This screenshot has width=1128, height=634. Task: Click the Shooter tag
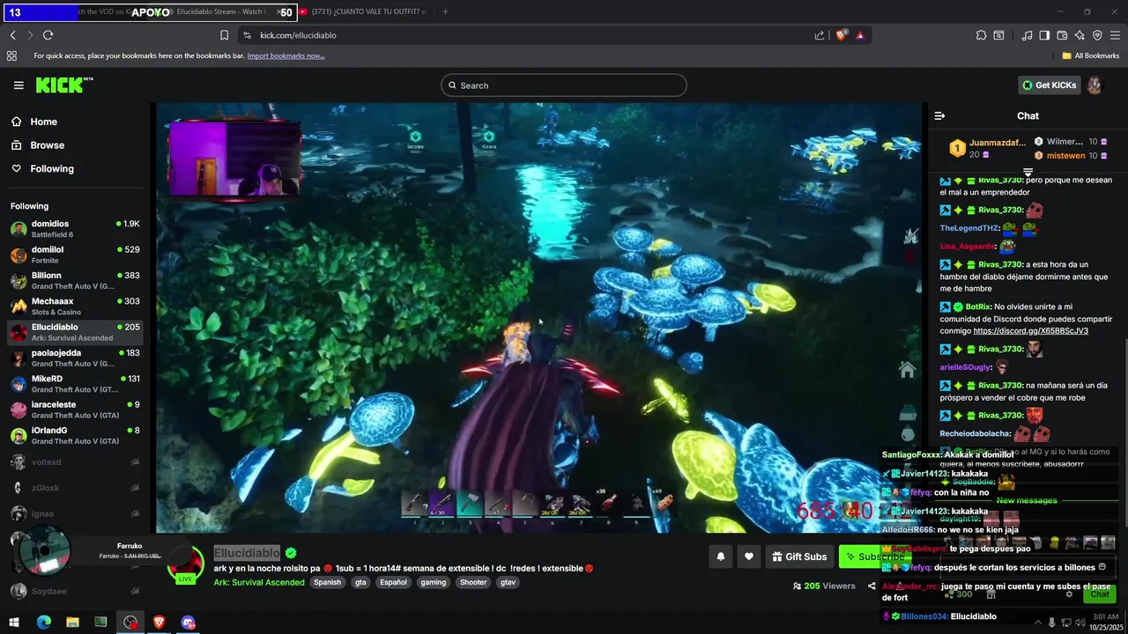point(473,582)
